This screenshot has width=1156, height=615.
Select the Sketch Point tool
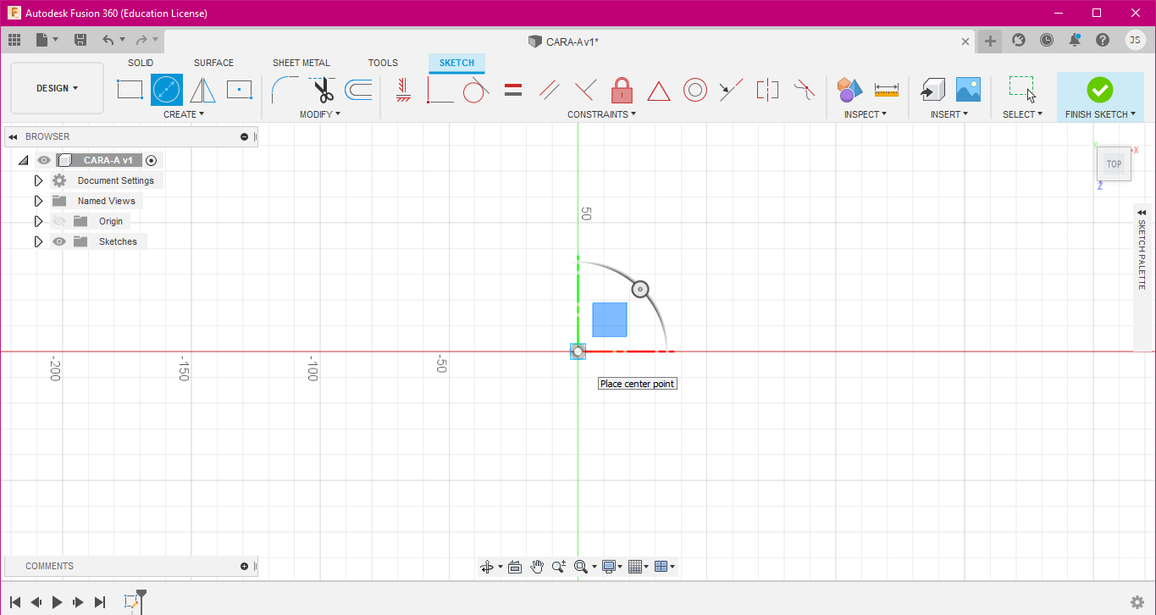coord(240,89)
